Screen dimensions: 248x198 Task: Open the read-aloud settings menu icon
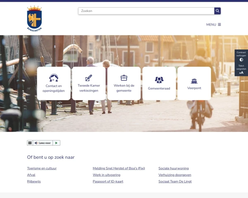coord(30,143)
